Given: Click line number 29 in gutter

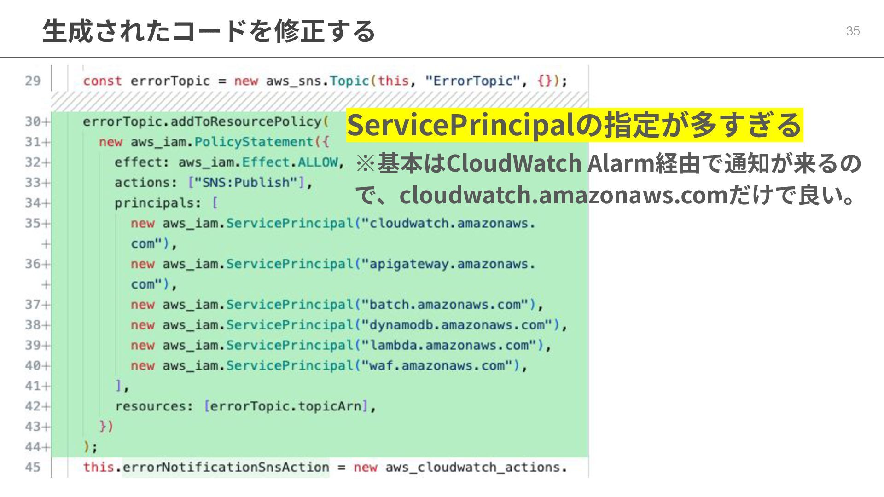Looking at the screenshot, I should tap(32, 81).
